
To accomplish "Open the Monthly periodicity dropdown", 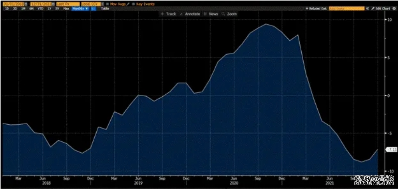I will coord(80,9).
